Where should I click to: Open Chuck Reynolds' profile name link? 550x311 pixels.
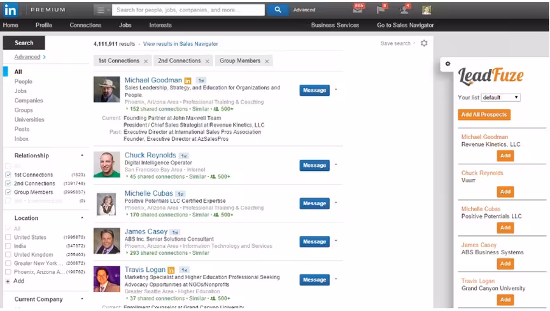(x=150, y=155)
